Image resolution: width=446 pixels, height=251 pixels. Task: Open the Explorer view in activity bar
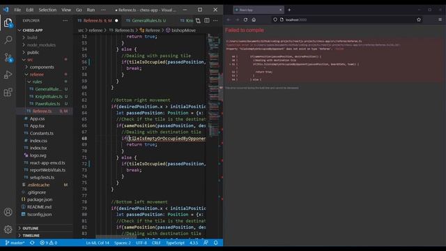(8, 22)
